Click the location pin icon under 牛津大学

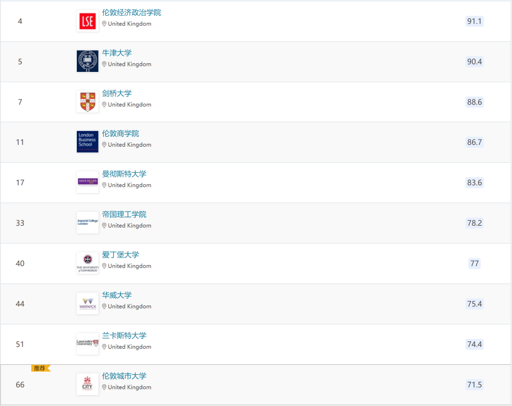[x=104, y=64]
